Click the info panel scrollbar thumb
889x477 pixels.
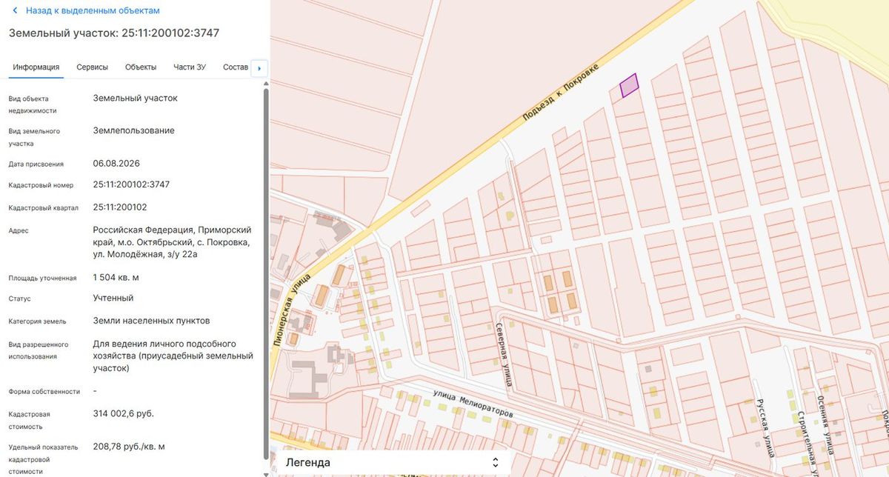pos(267,274)
